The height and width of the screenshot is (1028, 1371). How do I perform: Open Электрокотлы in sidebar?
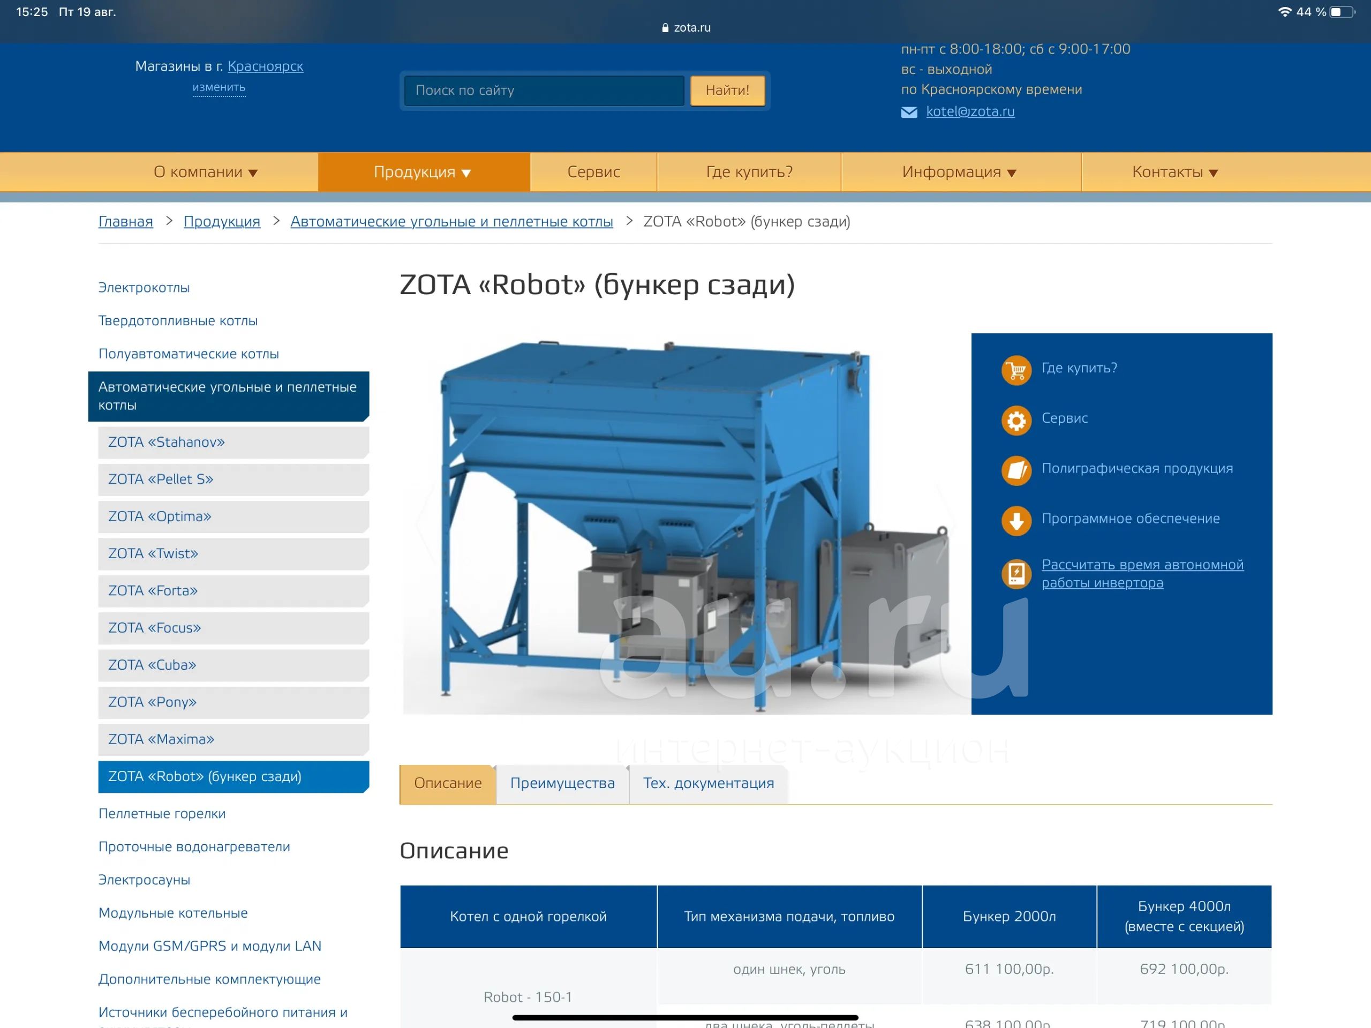144,288
